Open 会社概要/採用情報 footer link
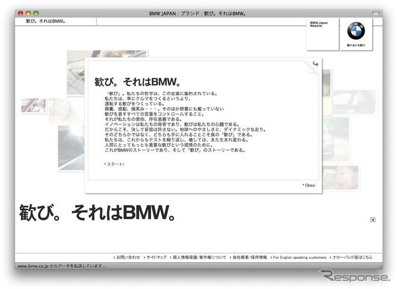The image size is (397, 289). pyautogui.click(x=248, y=257)
